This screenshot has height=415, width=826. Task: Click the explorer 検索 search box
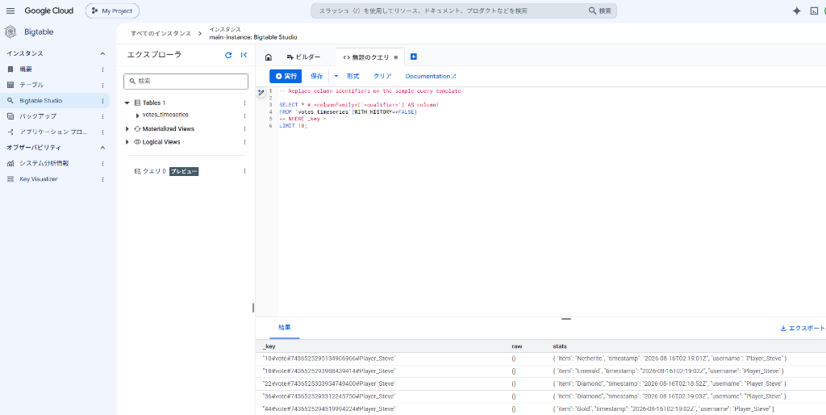coord(186,82)
